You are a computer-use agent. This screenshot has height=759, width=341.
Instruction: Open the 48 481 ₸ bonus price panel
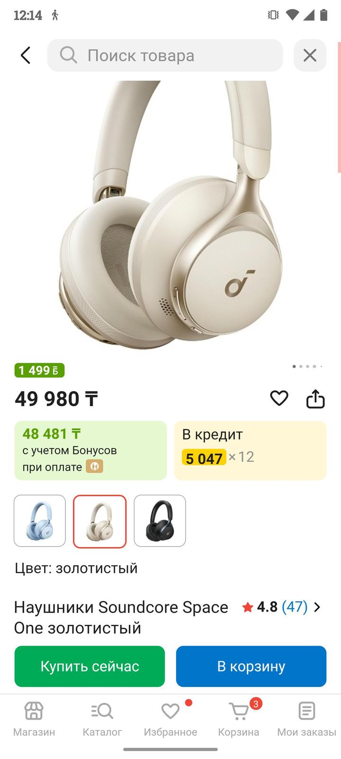point(90,450)
